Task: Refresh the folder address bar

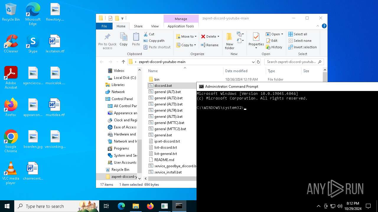Action: 258,62
